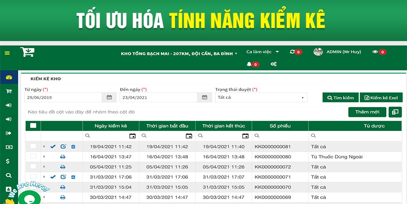
Task: Open calendar filter in Thời gian kết thúc column
Action: (x=245, y=136)
